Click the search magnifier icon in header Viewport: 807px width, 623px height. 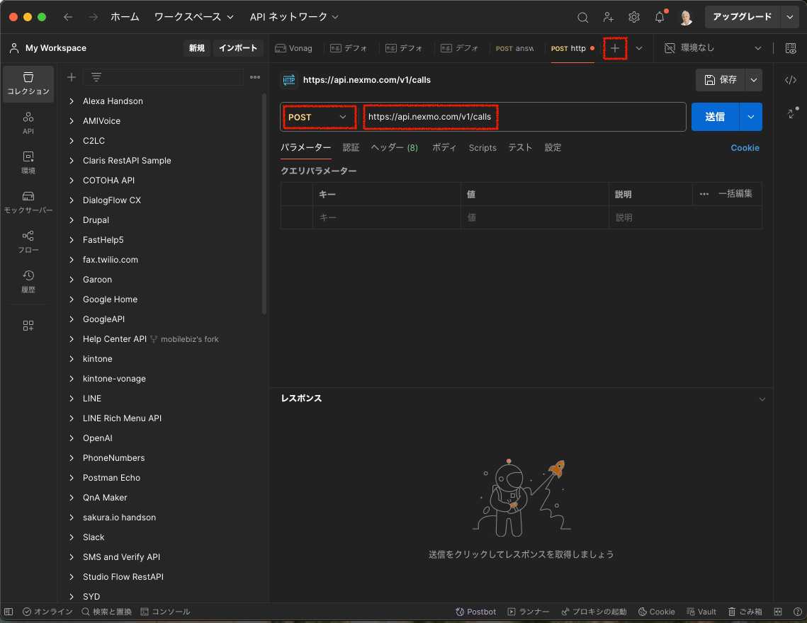coord(582,18)
